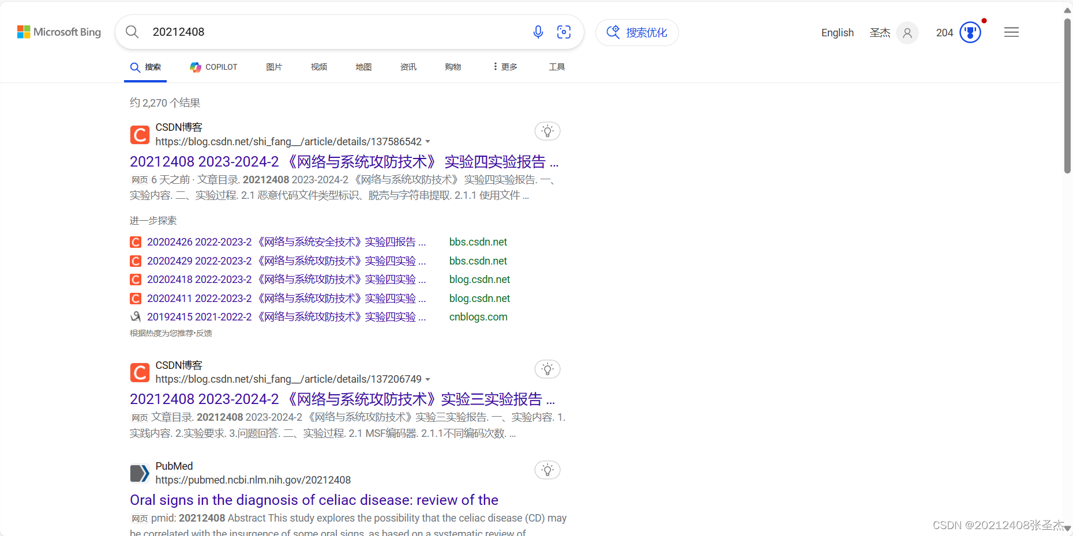Switch to the COPILOT tab

[x=213, y=67]
